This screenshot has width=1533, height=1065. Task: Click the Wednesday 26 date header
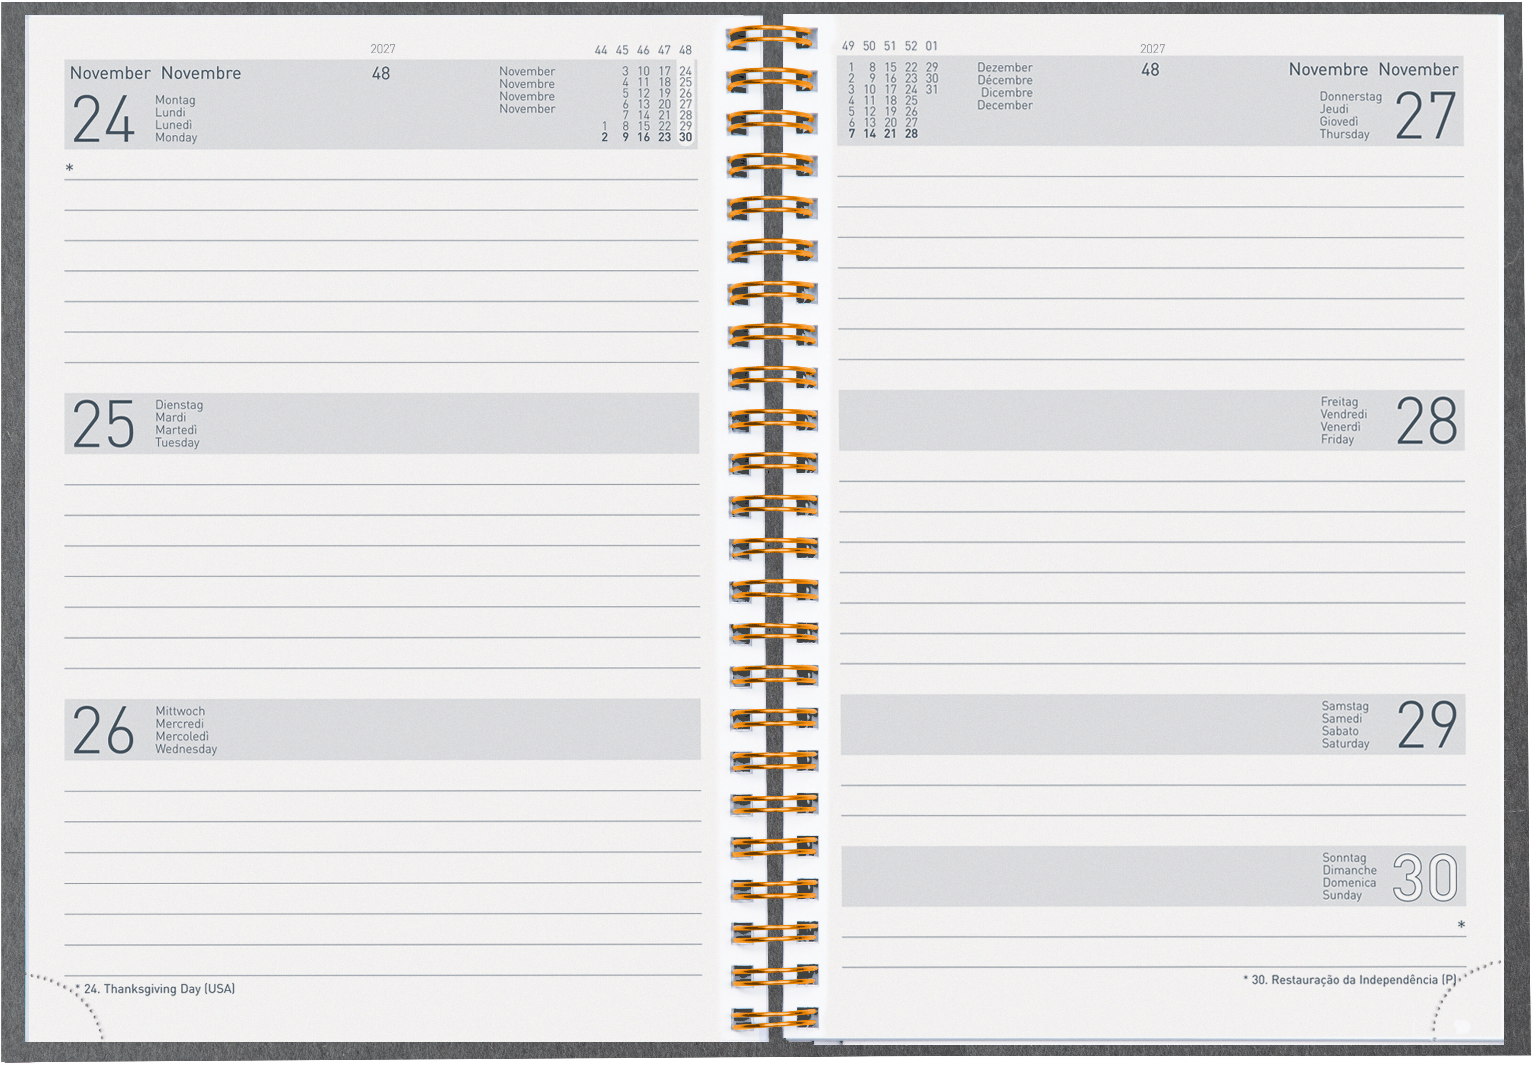pyautogui.click(x=104, y=729)
